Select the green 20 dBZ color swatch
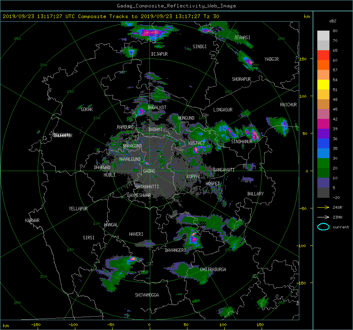Image resolution: width=353 pixels, height=330 pixels. click(323, 163)
